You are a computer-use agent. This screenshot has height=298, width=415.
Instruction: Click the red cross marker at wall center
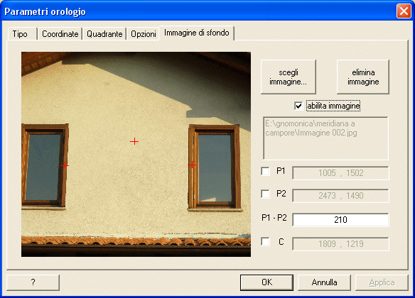pyautogui.click(x=134, y=142)
